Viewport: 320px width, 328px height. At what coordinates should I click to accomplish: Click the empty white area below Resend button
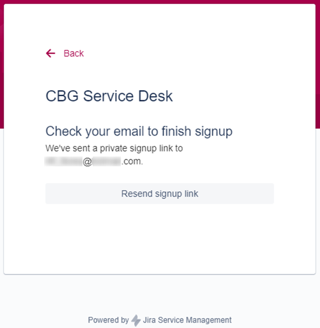(x=160, y=238)
